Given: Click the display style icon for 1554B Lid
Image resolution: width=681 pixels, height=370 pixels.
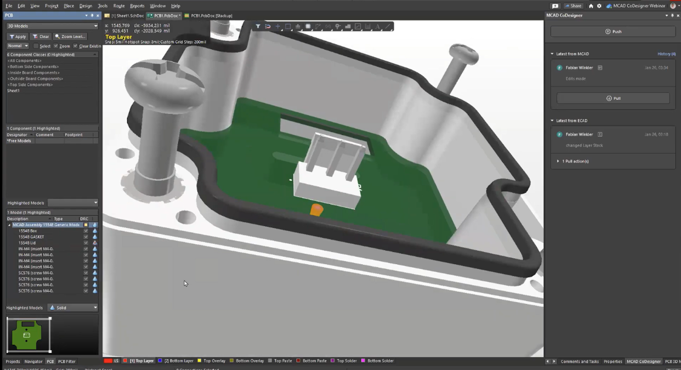Looking at the screenshot, I should (95, 243).
